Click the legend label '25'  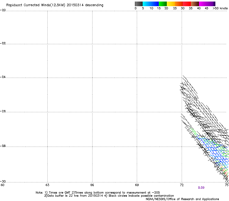(175, 8)
